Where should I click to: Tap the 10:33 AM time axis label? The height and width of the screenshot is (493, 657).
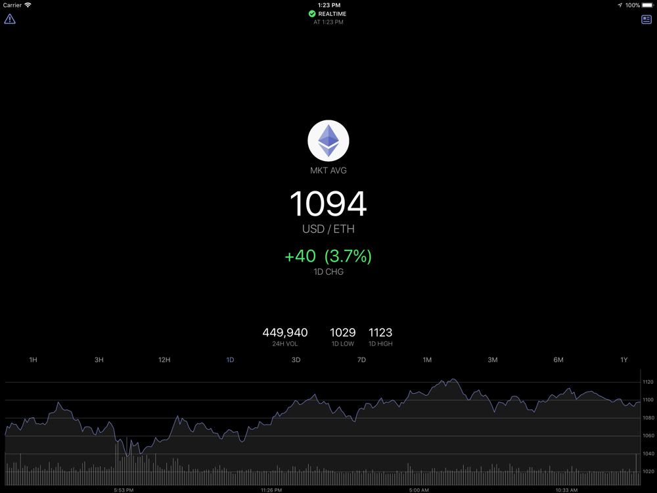(x=566, y=490)
